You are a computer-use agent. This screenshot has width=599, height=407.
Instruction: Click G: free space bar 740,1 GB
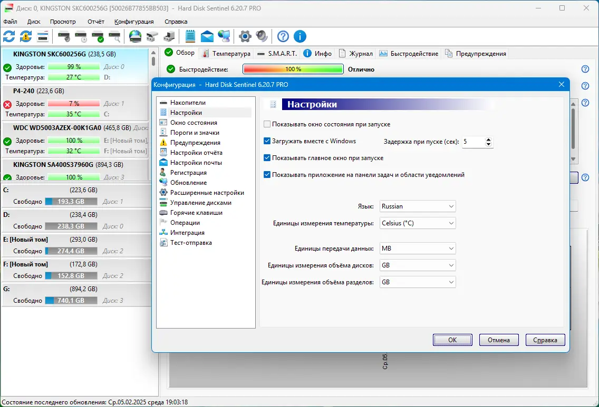(x=71, y=301)
